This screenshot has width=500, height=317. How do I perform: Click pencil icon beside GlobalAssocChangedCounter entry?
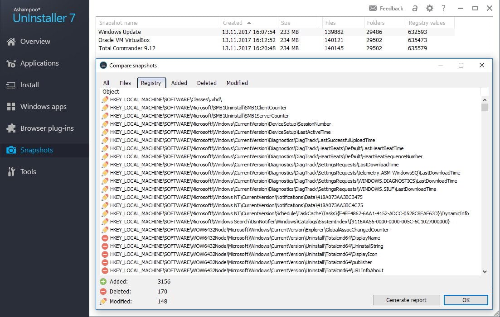click(x=105, y=230)
